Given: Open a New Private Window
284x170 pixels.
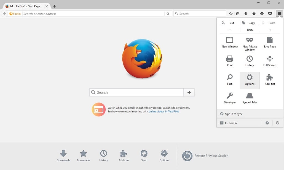Looking at the screenshot, I should [x=250, y=44].
